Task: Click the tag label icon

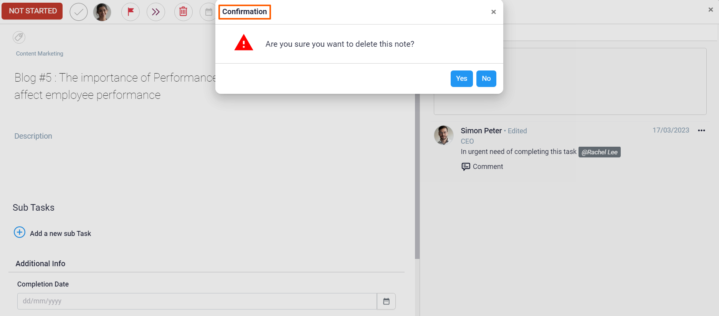Action: (19, 37)
